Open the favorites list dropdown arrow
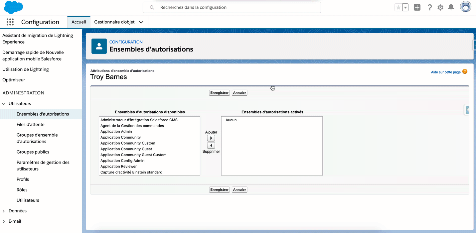This screenshot has height=233, width=476. (405, 7)
